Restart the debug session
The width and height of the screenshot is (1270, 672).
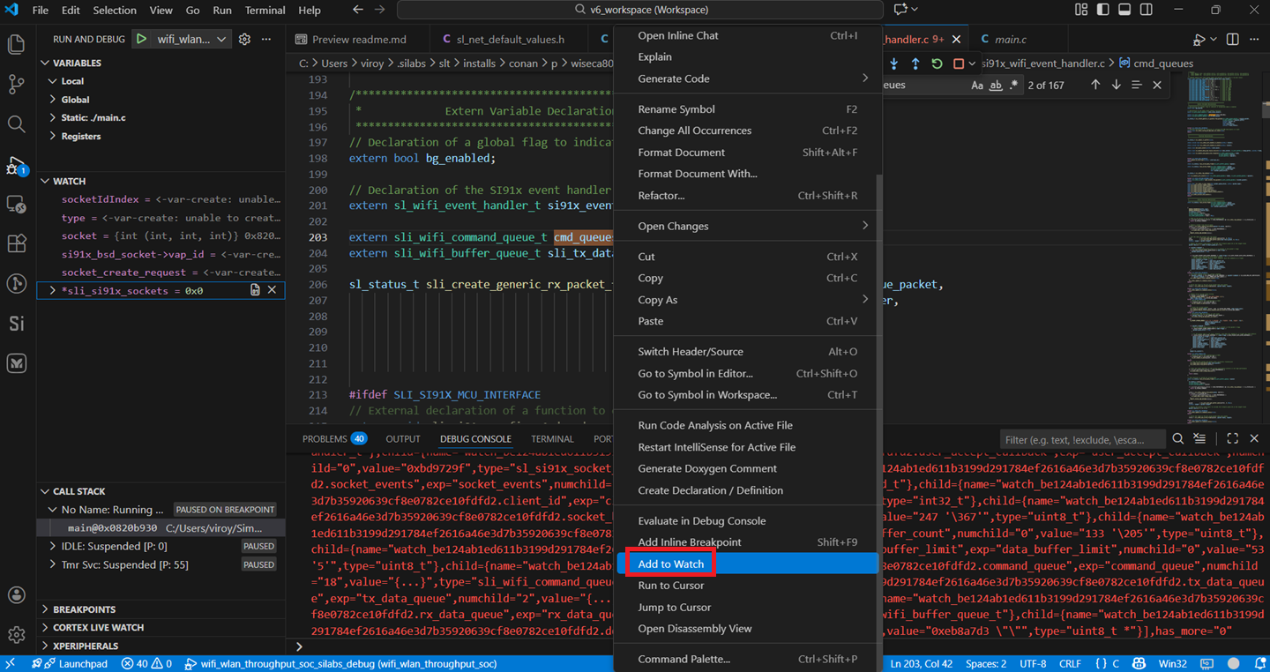tap(938, 63)
